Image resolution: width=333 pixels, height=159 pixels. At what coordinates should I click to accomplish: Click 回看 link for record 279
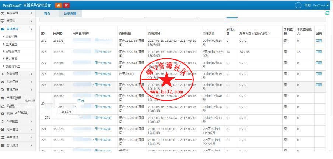(x=319, y=41)
